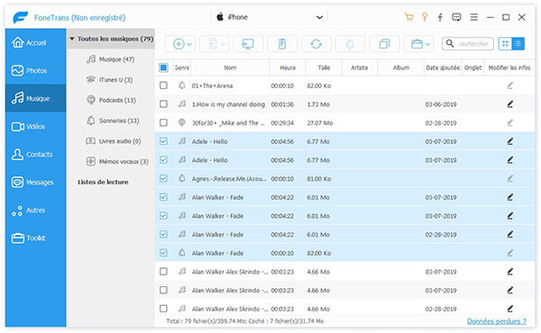Click the magnifier search icon

coord(450,43)
